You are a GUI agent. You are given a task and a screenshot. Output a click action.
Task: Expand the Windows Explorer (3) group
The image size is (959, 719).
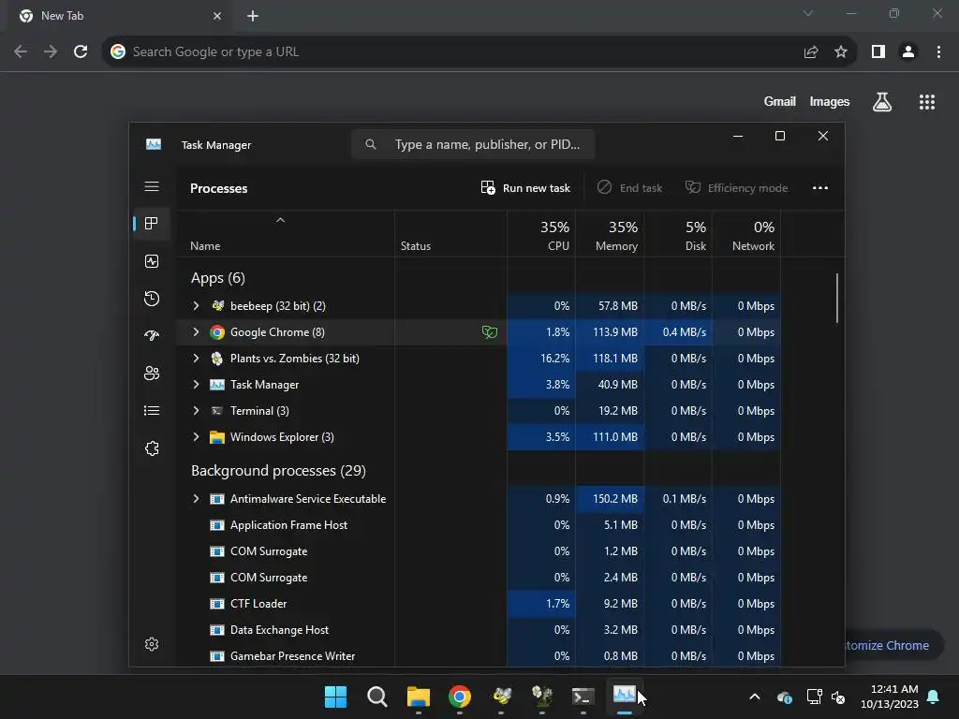pos(196,437)
